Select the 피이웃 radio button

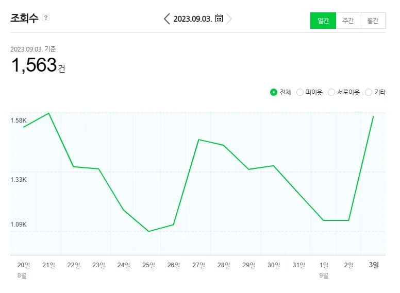300,92
